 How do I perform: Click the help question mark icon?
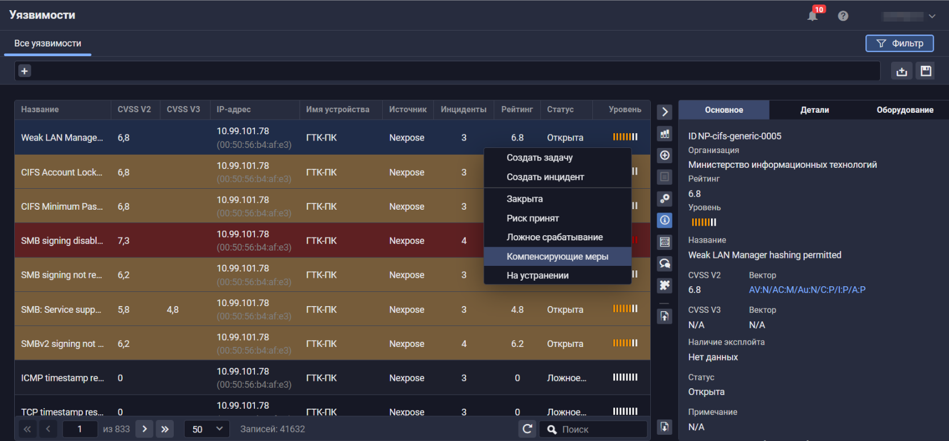[843, 16]
